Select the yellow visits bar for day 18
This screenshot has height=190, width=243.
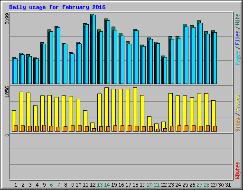pos(135,109)
